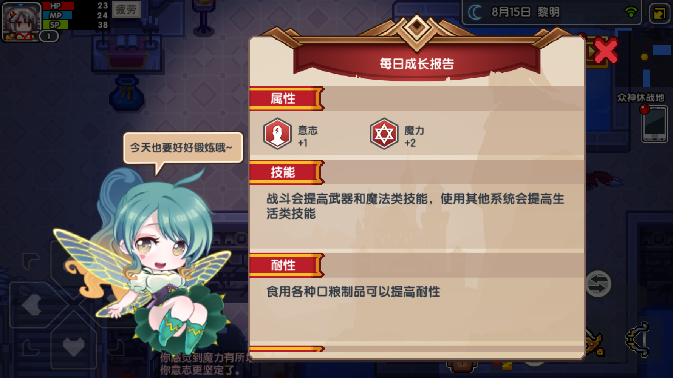Tap the 魔力 hexagram magic icon
This screenshot has height=378, width=673.
tap(384, 134)
